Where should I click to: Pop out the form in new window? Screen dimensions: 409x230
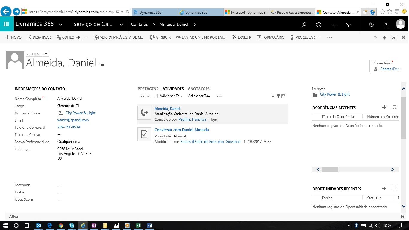coord(394,37)
